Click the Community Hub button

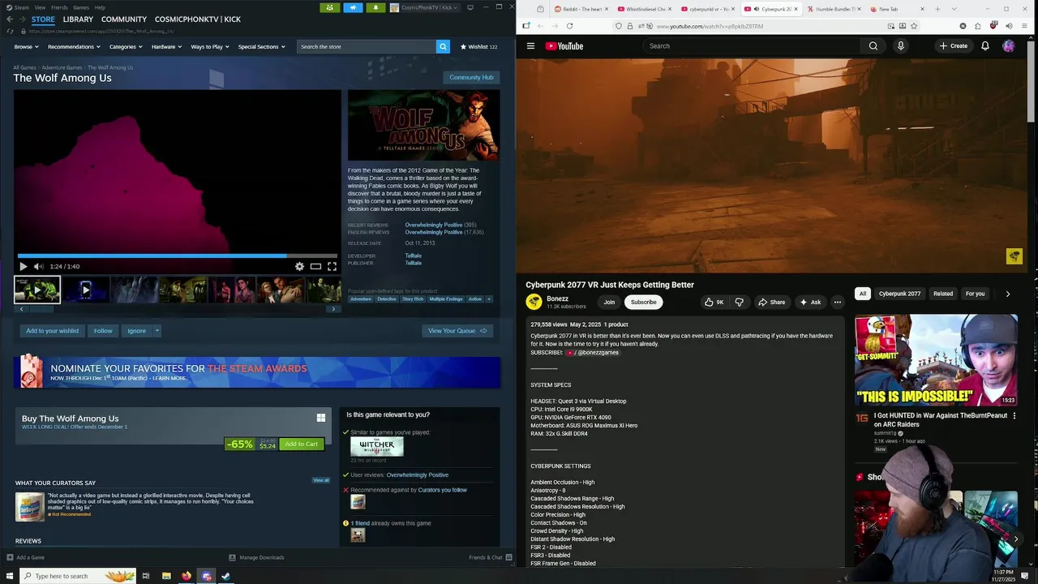(471, 77)
